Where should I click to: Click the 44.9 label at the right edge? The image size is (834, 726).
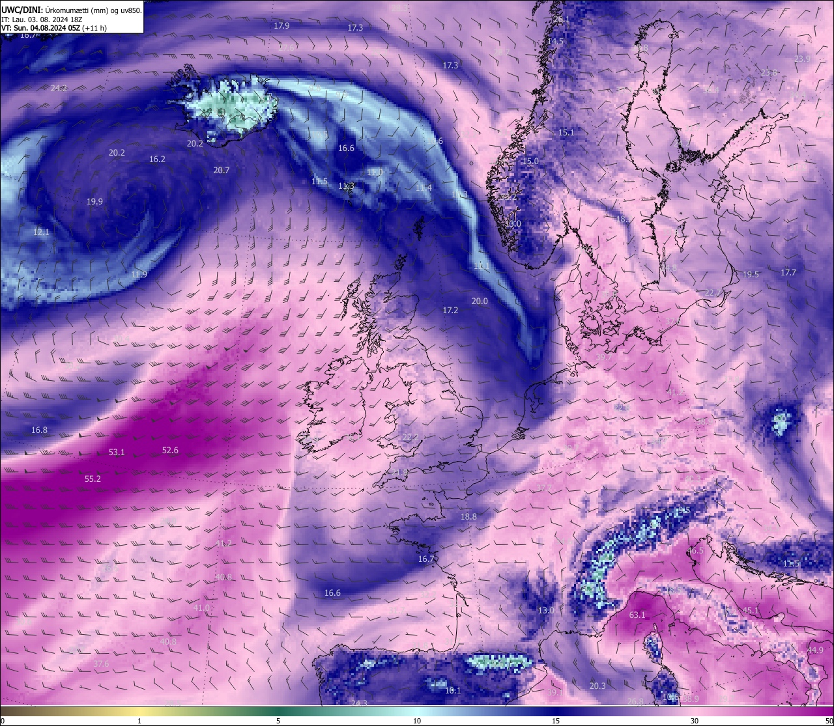click(815, 650)
